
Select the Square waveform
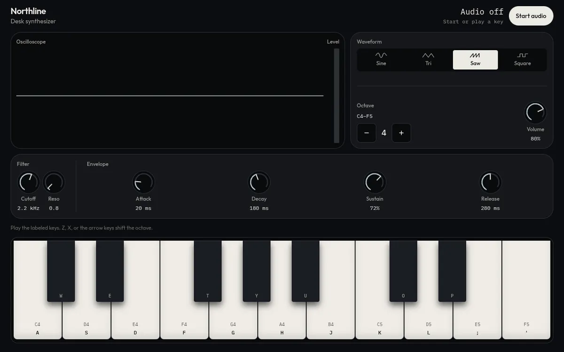(x=522, y=60)
